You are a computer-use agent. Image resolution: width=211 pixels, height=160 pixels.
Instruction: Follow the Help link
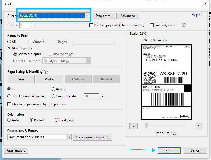point(195,15)
